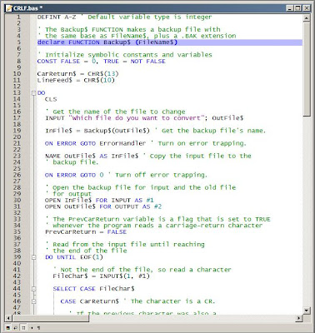Image resolution: width=315 pixels, height=333 pixels.
Task: Toggle line numbers icon in bottom toolbar
Action: (22, 328)
